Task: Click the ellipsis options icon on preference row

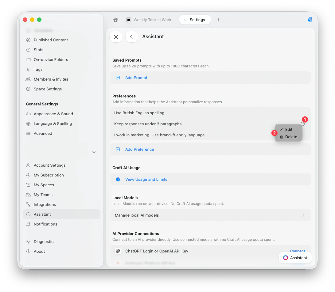Action: (x=302, y=124)
